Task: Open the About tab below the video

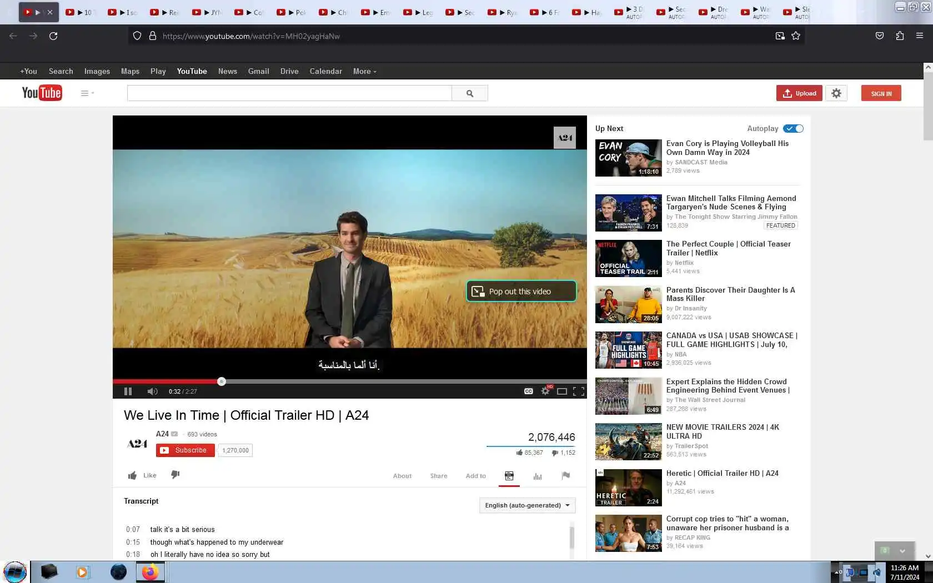Action: (402, 476)
